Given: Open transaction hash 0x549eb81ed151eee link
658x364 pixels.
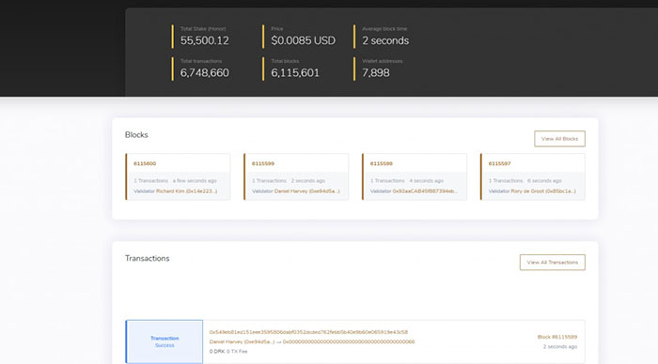Looking at the screenshot, I should (x=308, y=332).
